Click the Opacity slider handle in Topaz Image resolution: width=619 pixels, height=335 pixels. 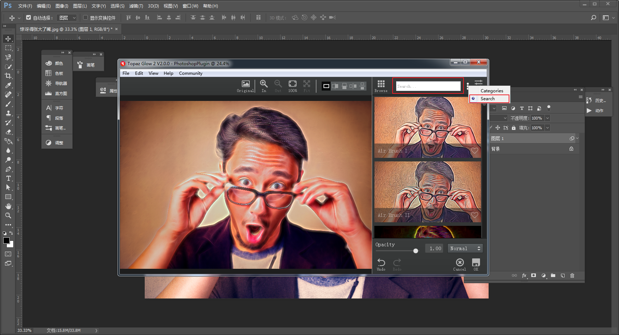416,251
